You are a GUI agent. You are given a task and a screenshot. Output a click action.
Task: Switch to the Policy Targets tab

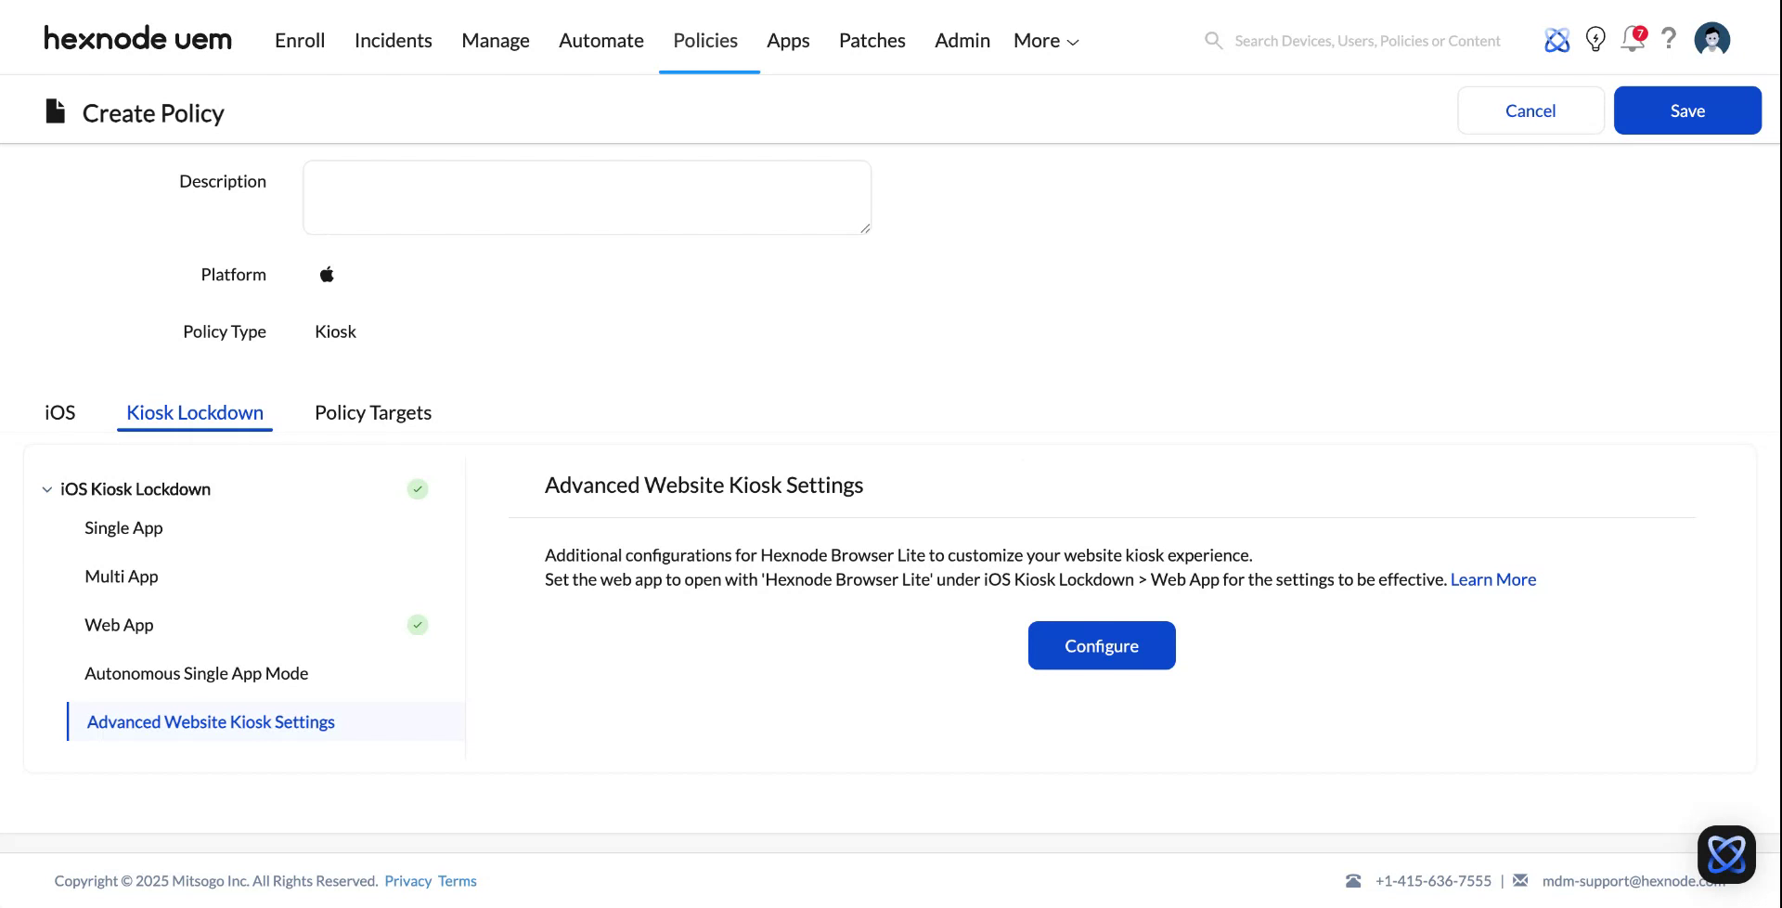click(372, 412)
